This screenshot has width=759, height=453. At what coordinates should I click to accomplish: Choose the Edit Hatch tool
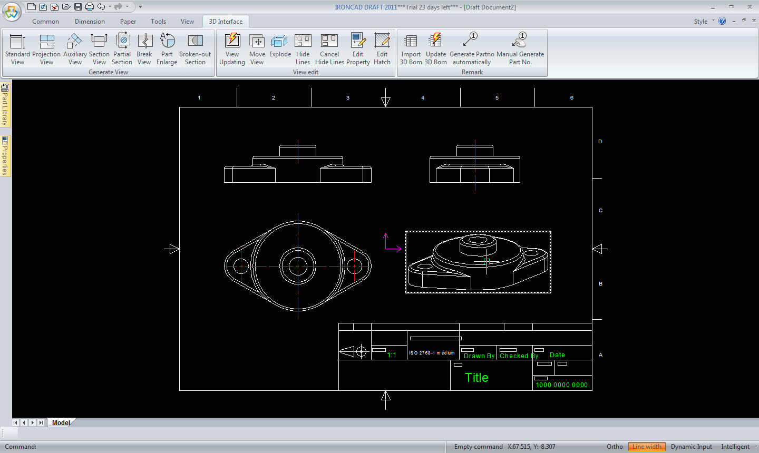(382, 49)
